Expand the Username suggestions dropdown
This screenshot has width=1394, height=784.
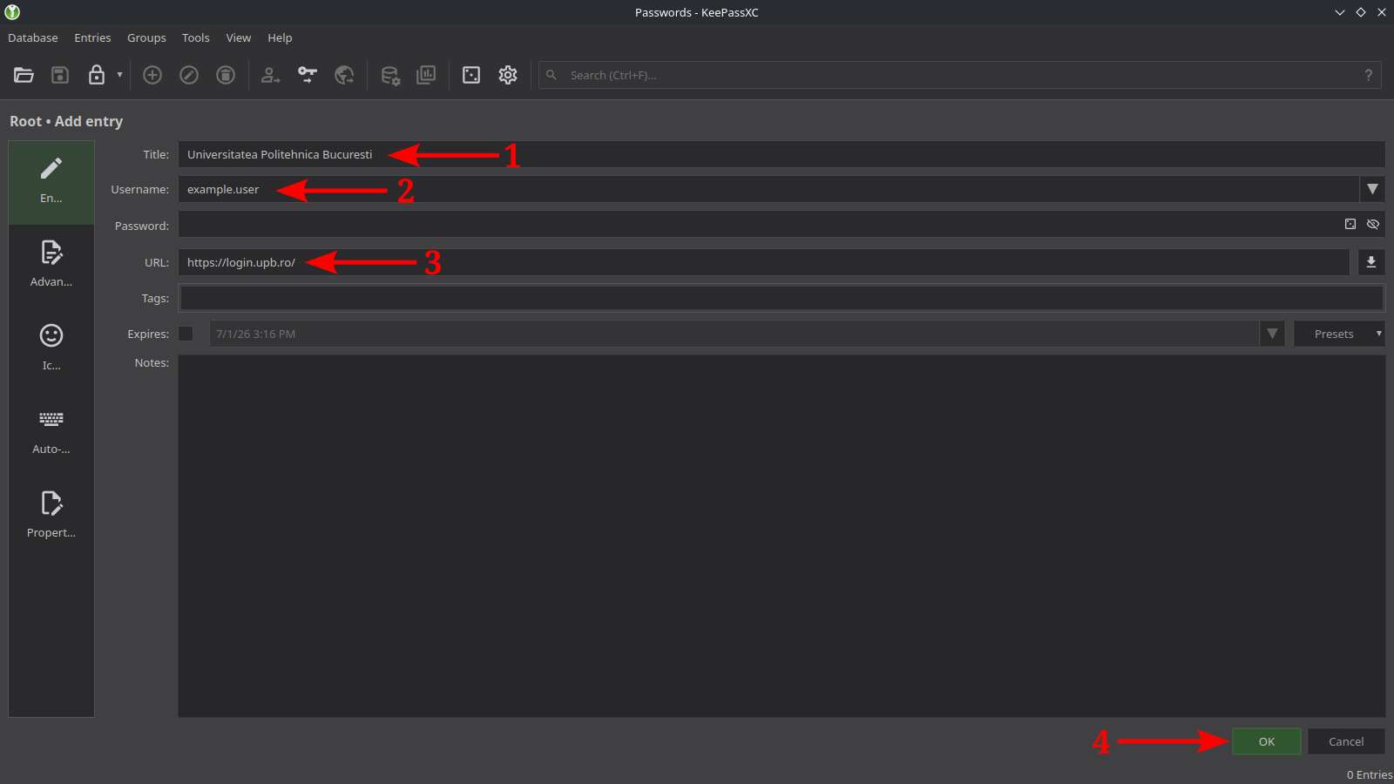[1372, 189]
